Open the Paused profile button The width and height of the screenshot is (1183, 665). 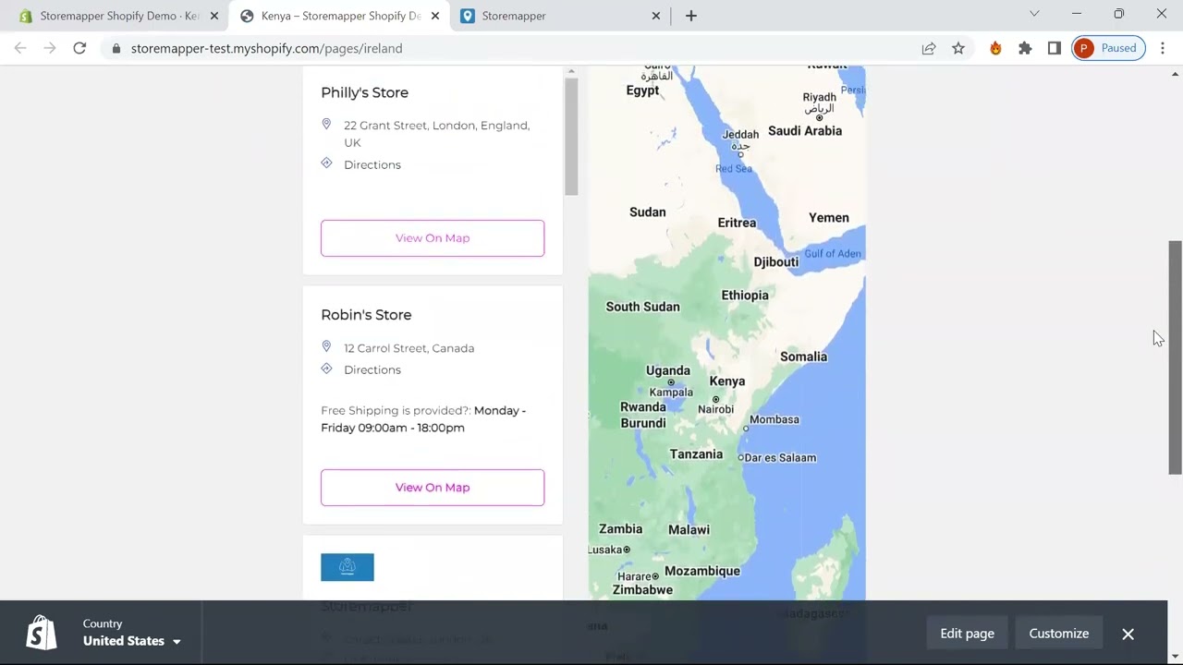pyautogui.click(x=1108, y=48)
